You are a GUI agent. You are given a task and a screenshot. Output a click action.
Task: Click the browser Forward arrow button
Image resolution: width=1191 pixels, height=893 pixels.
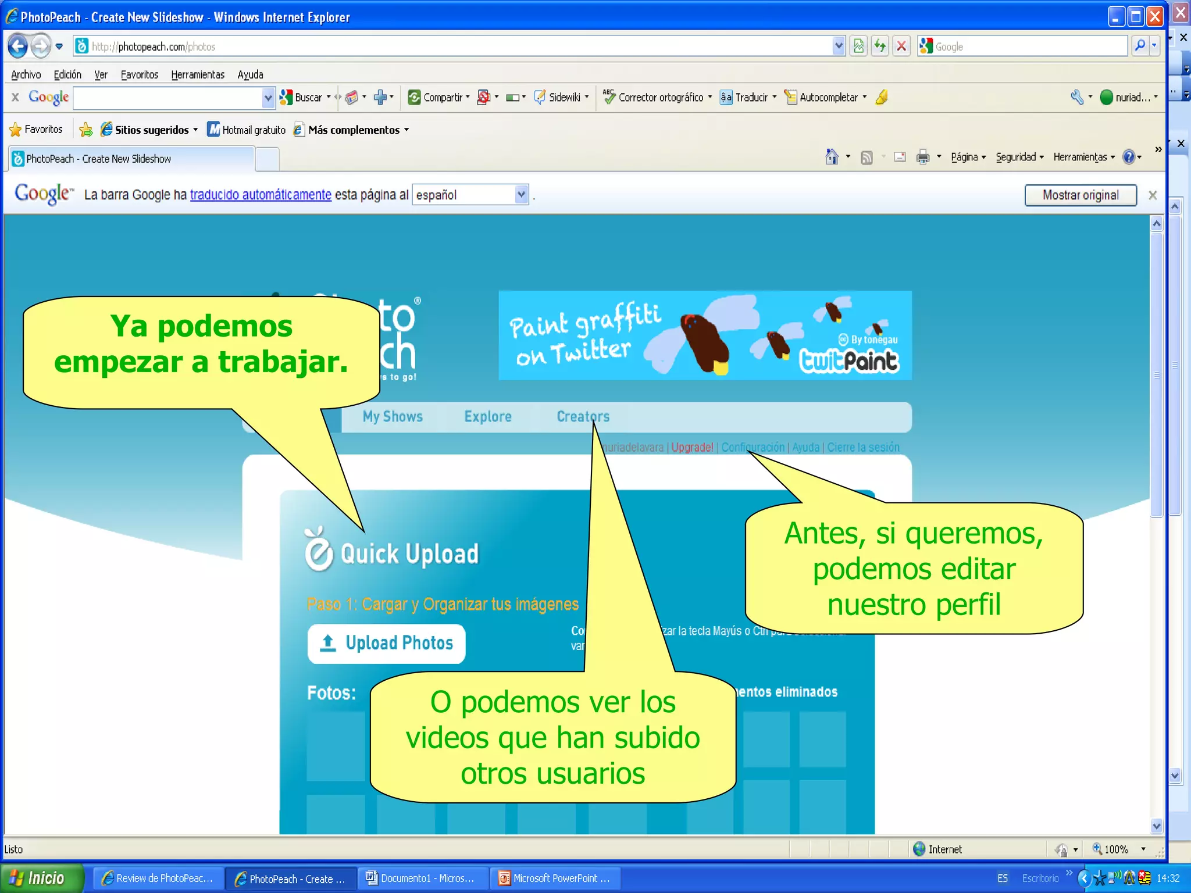tap(40, 46)
